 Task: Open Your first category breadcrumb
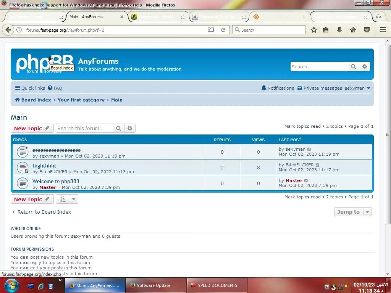[x=81, y=100]
